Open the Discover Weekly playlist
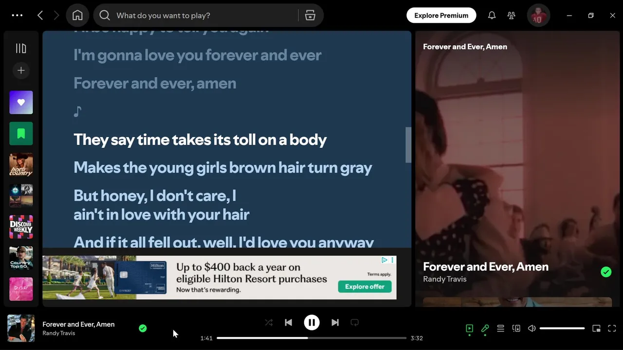623x350 pixels. 21,227
